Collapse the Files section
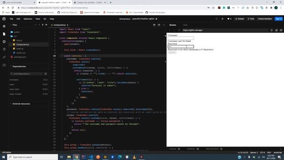Viewport: 284px width, 160px height. 15,25
